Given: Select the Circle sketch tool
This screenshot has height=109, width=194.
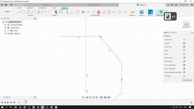Looking at the screenshot, I should [x=28, y=12].
